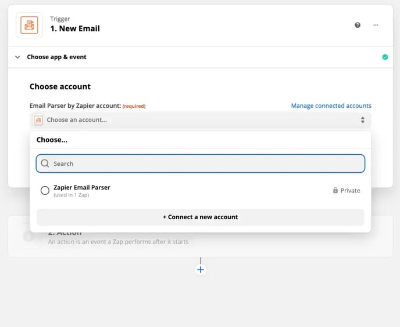Click Connect a new account button
The width and height of the screenshot is (400, 327).
(x=200, y=217)
